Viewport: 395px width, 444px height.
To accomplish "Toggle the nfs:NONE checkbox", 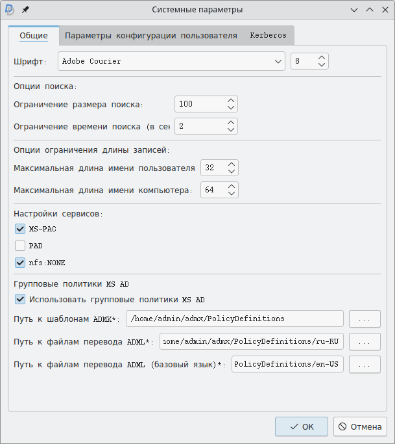I will (20, 263).
